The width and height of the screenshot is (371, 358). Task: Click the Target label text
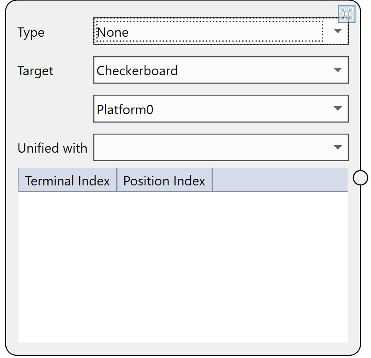click(x=35, y=71)
